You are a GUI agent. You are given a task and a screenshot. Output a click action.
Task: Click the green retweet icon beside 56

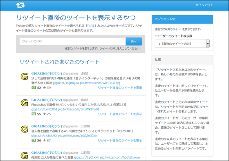34,140
